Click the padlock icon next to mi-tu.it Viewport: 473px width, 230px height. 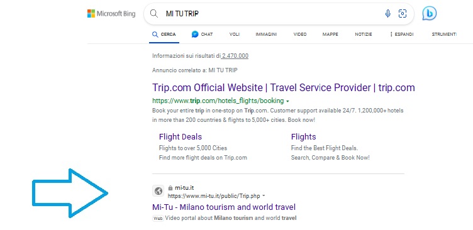pyautogui.click(x=170, y=188)
